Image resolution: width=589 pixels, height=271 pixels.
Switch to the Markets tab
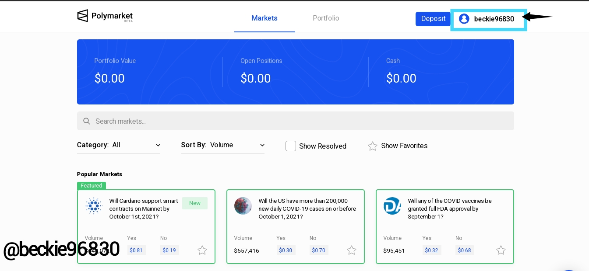(x=265, y=18)
